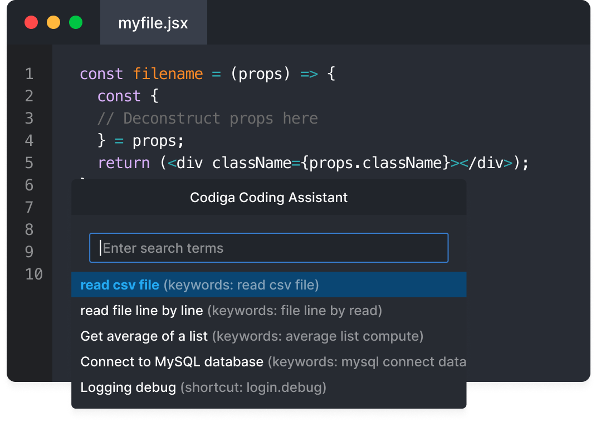596x422 pixels.
Task: Select the read csv file suggestion
Action: pyautogui.click(x=268, y=284)
